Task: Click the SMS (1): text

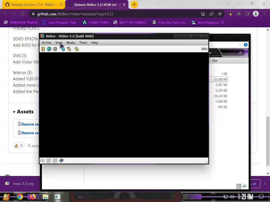Action: pos(20,56)
